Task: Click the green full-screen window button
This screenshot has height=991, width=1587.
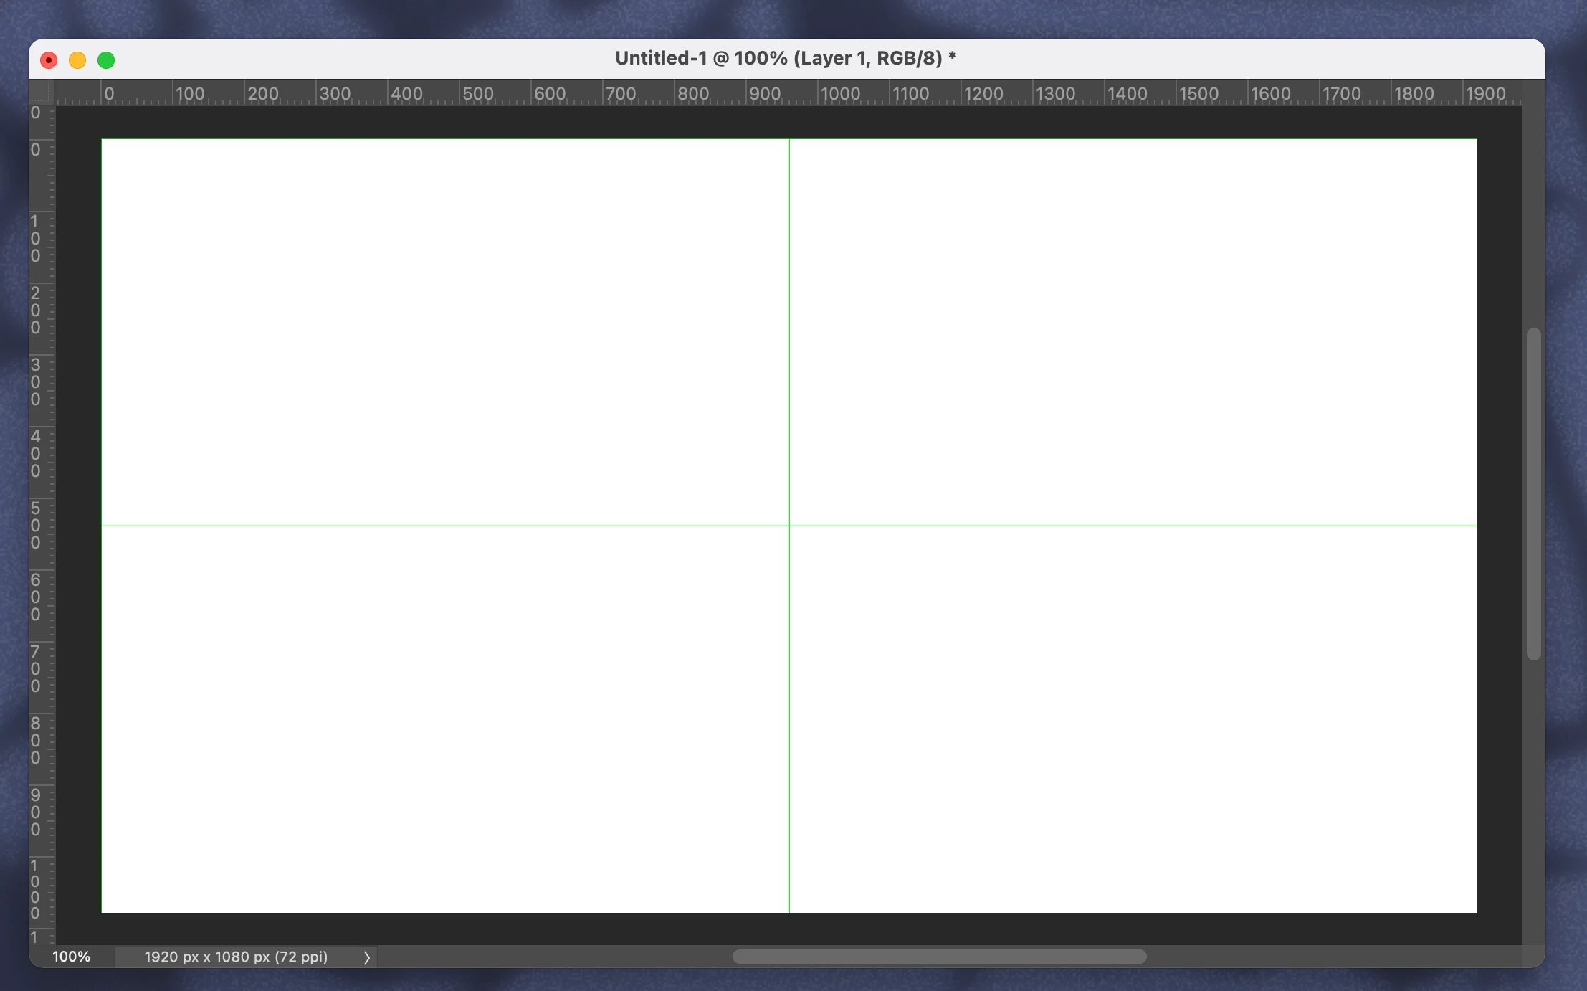Action: tap(106, 60)
